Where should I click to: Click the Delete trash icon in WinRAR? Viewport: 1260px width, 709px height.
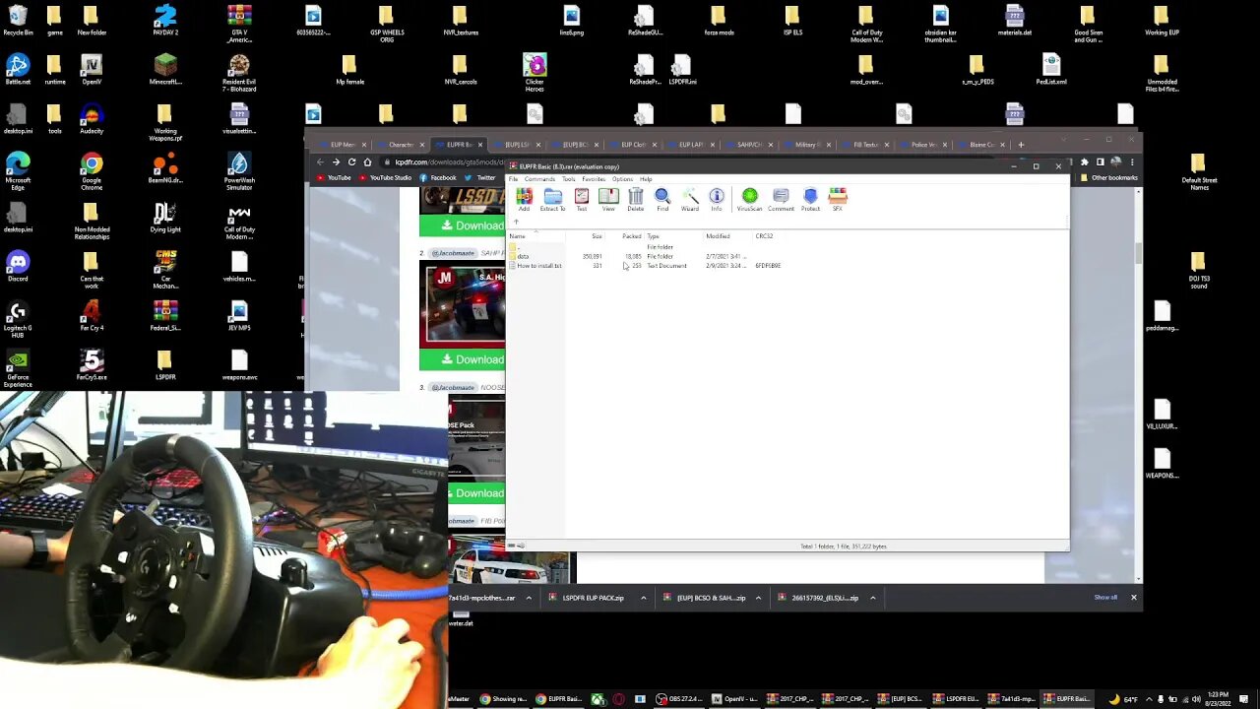636,200
